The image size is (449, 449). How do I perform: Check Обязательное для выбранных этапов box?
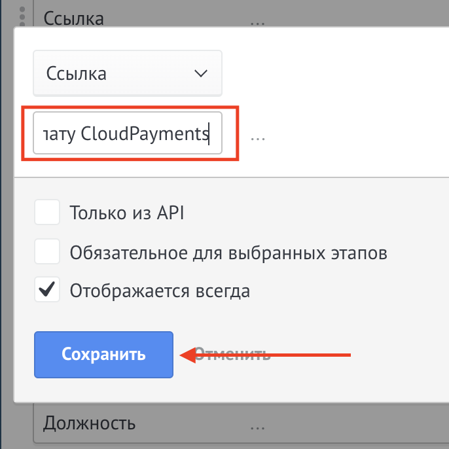tap(47, 251)
